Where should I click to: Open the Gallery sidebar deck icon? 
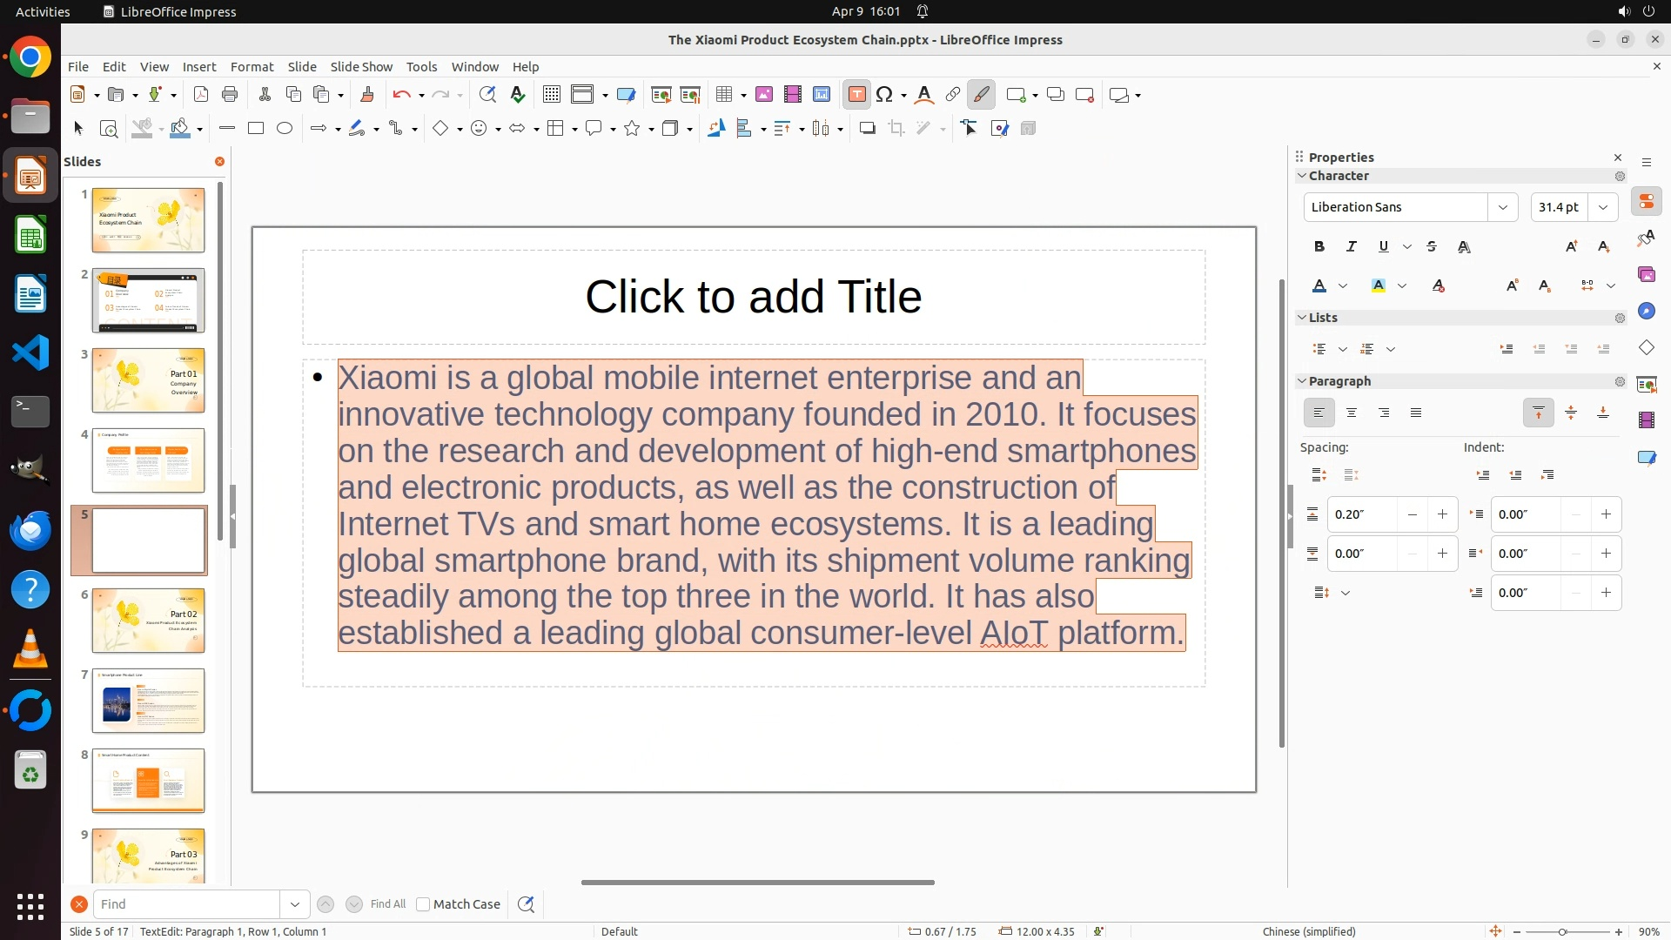click(1646, 275)
